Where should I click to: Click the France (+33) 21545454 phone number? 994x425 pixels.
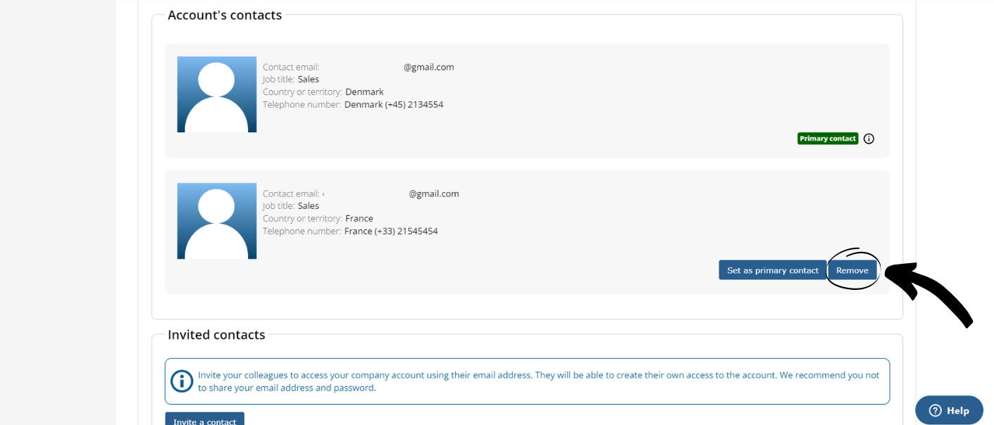coord(391,231)
